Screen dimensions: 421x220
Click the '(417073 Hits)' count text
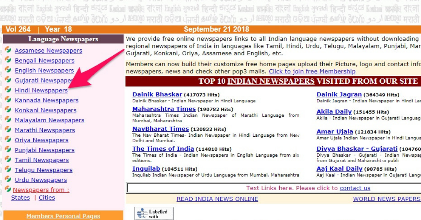click(202, 95)
